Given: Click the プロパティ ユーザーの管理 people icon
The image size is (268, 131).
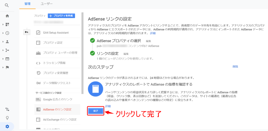Looking at the screenshot, I should pyautogui.click(x=38, y=53).
